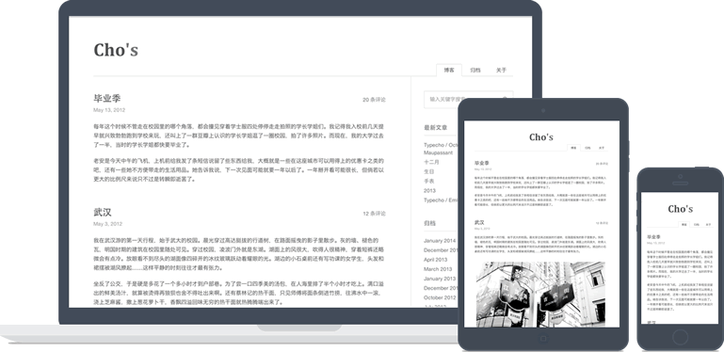724x352 pixels.
Task: Click the street photo on the tablet
Action: click(x=540, y=295)
